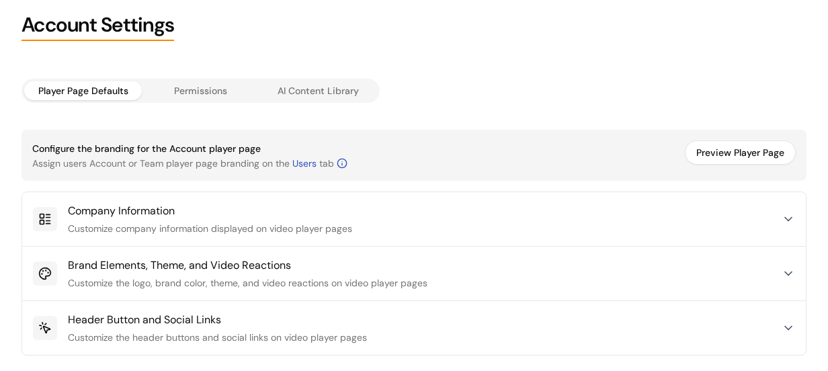Click the Company Information list icon
The width and height of the screenshot is (828, 371).
[45, 219]
